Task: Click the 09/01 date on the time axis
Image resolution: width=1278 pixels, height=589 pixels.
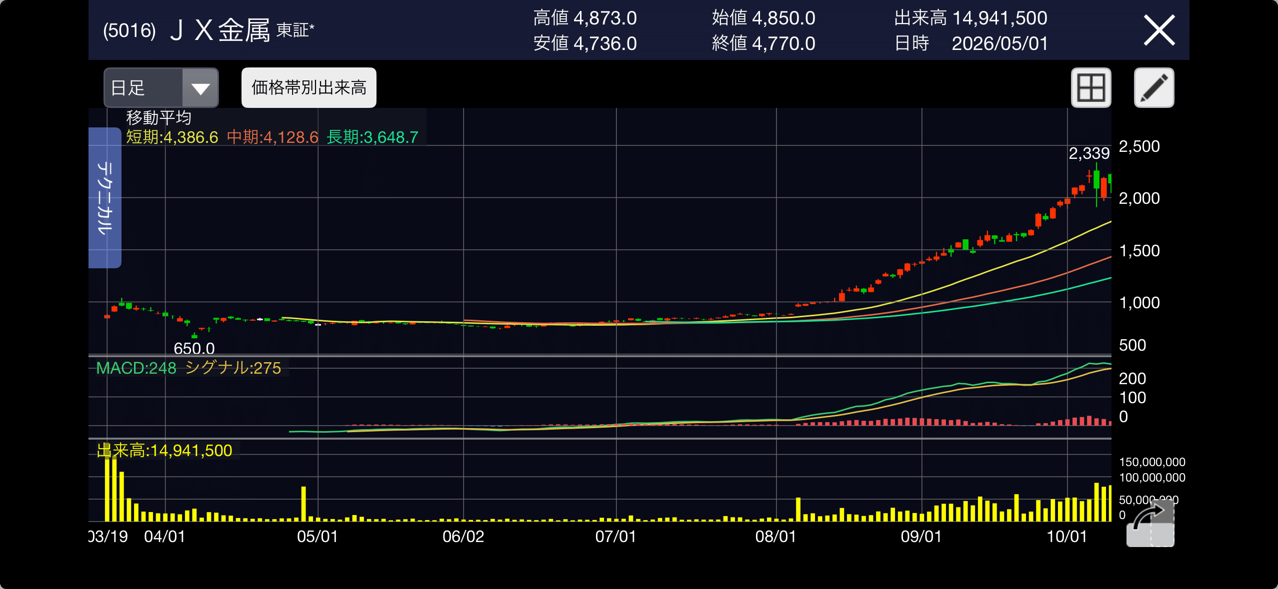Action: [x=921, y=537]
